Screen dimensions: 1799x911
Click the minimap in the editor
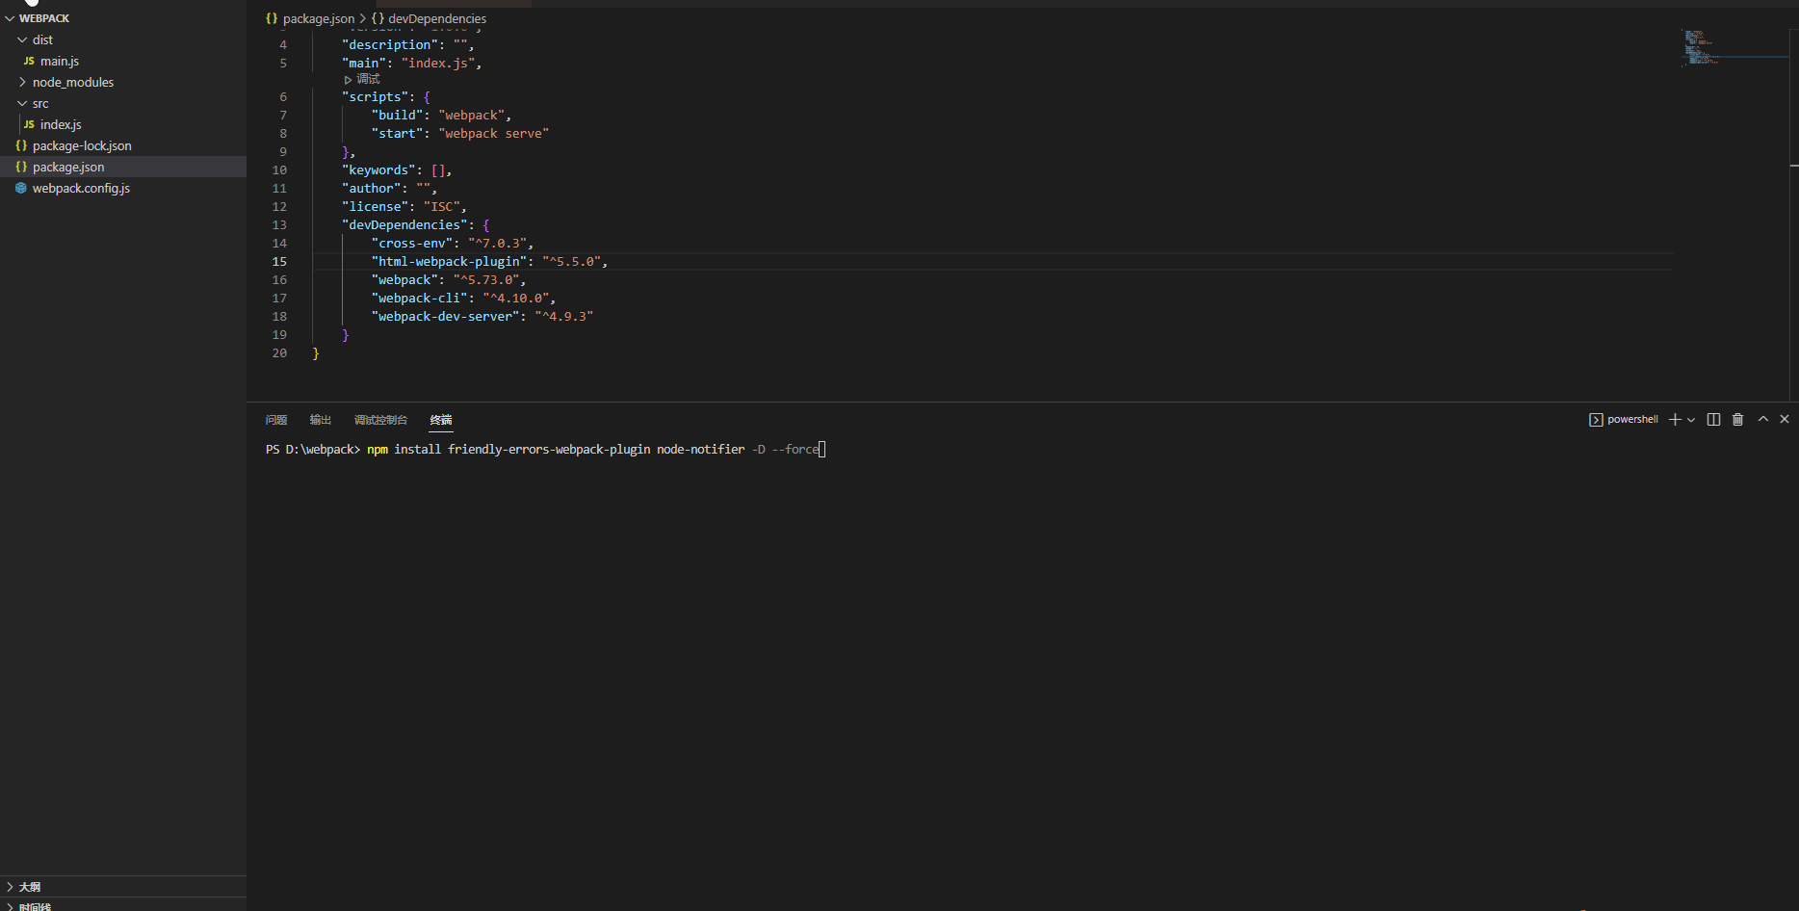[x=1724, y=48]
